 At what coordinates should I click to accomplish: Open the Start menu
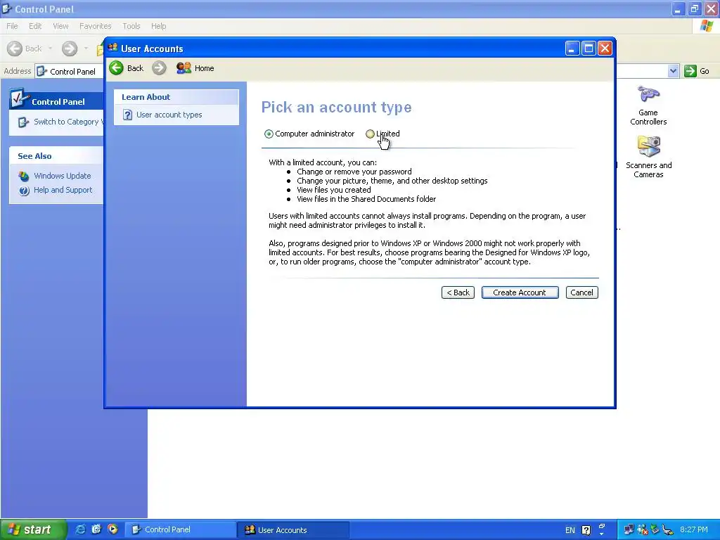pyautogui.click(x=34, y=529)
